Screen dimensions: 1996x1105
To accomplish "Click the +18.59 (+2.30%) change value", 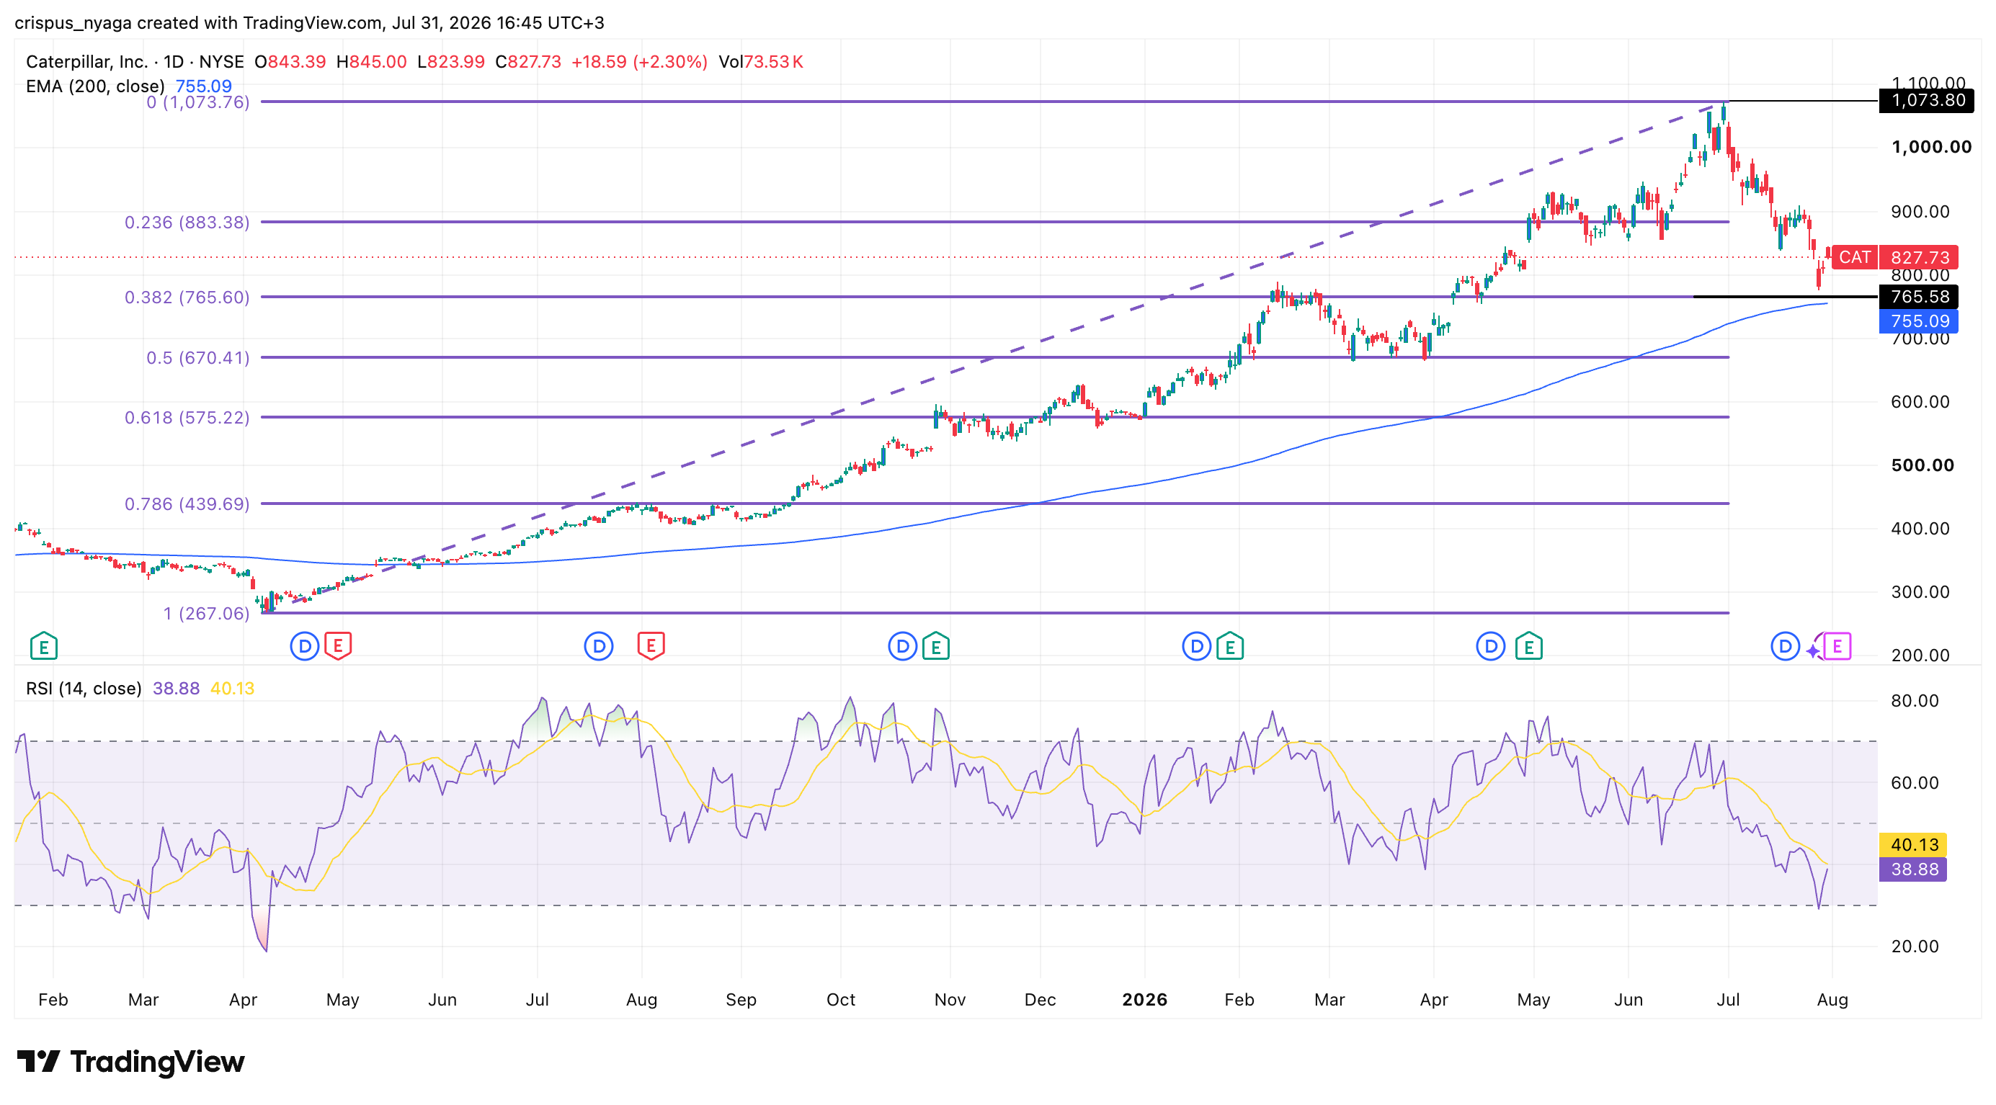I will pos(639,62).
